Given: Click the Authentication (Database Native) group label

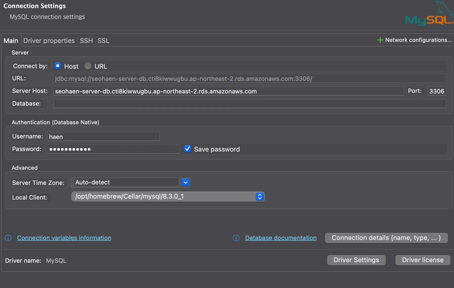Looking at the screenshot, I should [55, 122].
